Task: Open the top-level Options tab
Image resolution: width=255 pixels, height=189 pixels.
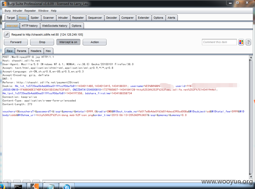Action: [x=158, y=18]
